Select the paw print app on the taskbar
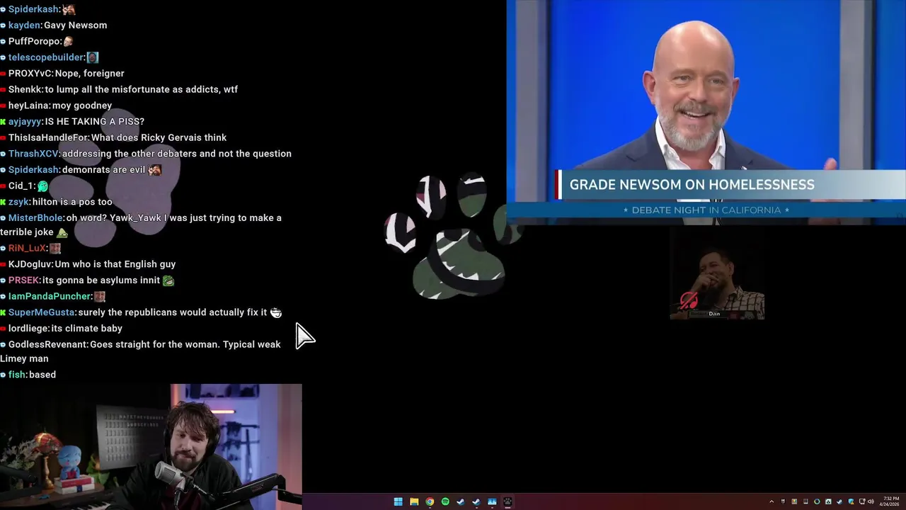This screenshot has width=906, height=510. click(508, 501)
